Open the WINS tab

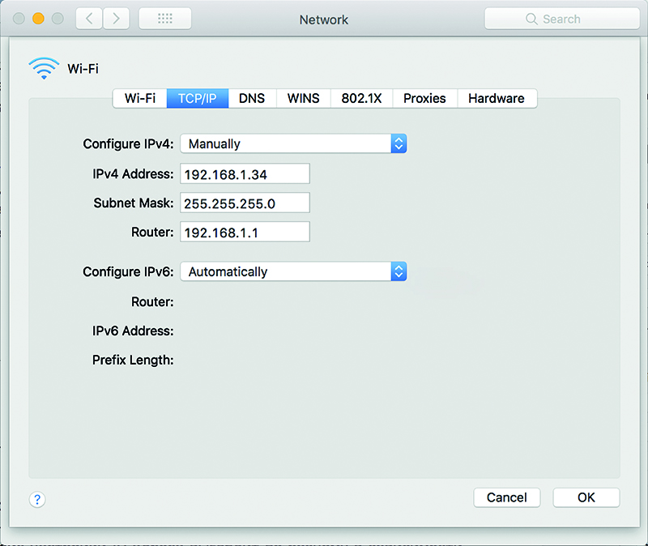pyautogui.click(x=304, y=98)
